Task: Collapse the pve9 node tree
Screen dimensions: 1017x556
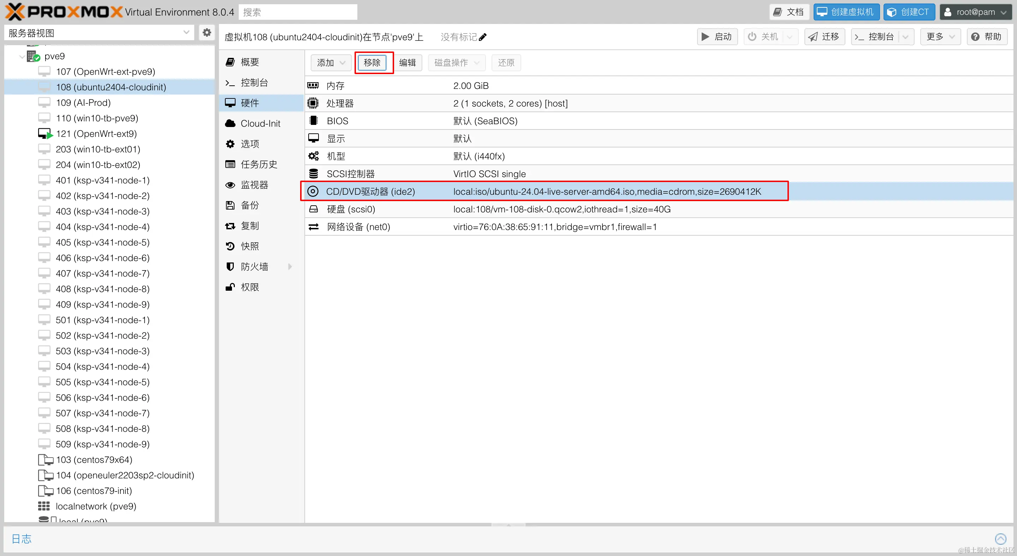Action: [x=22, y=56]
